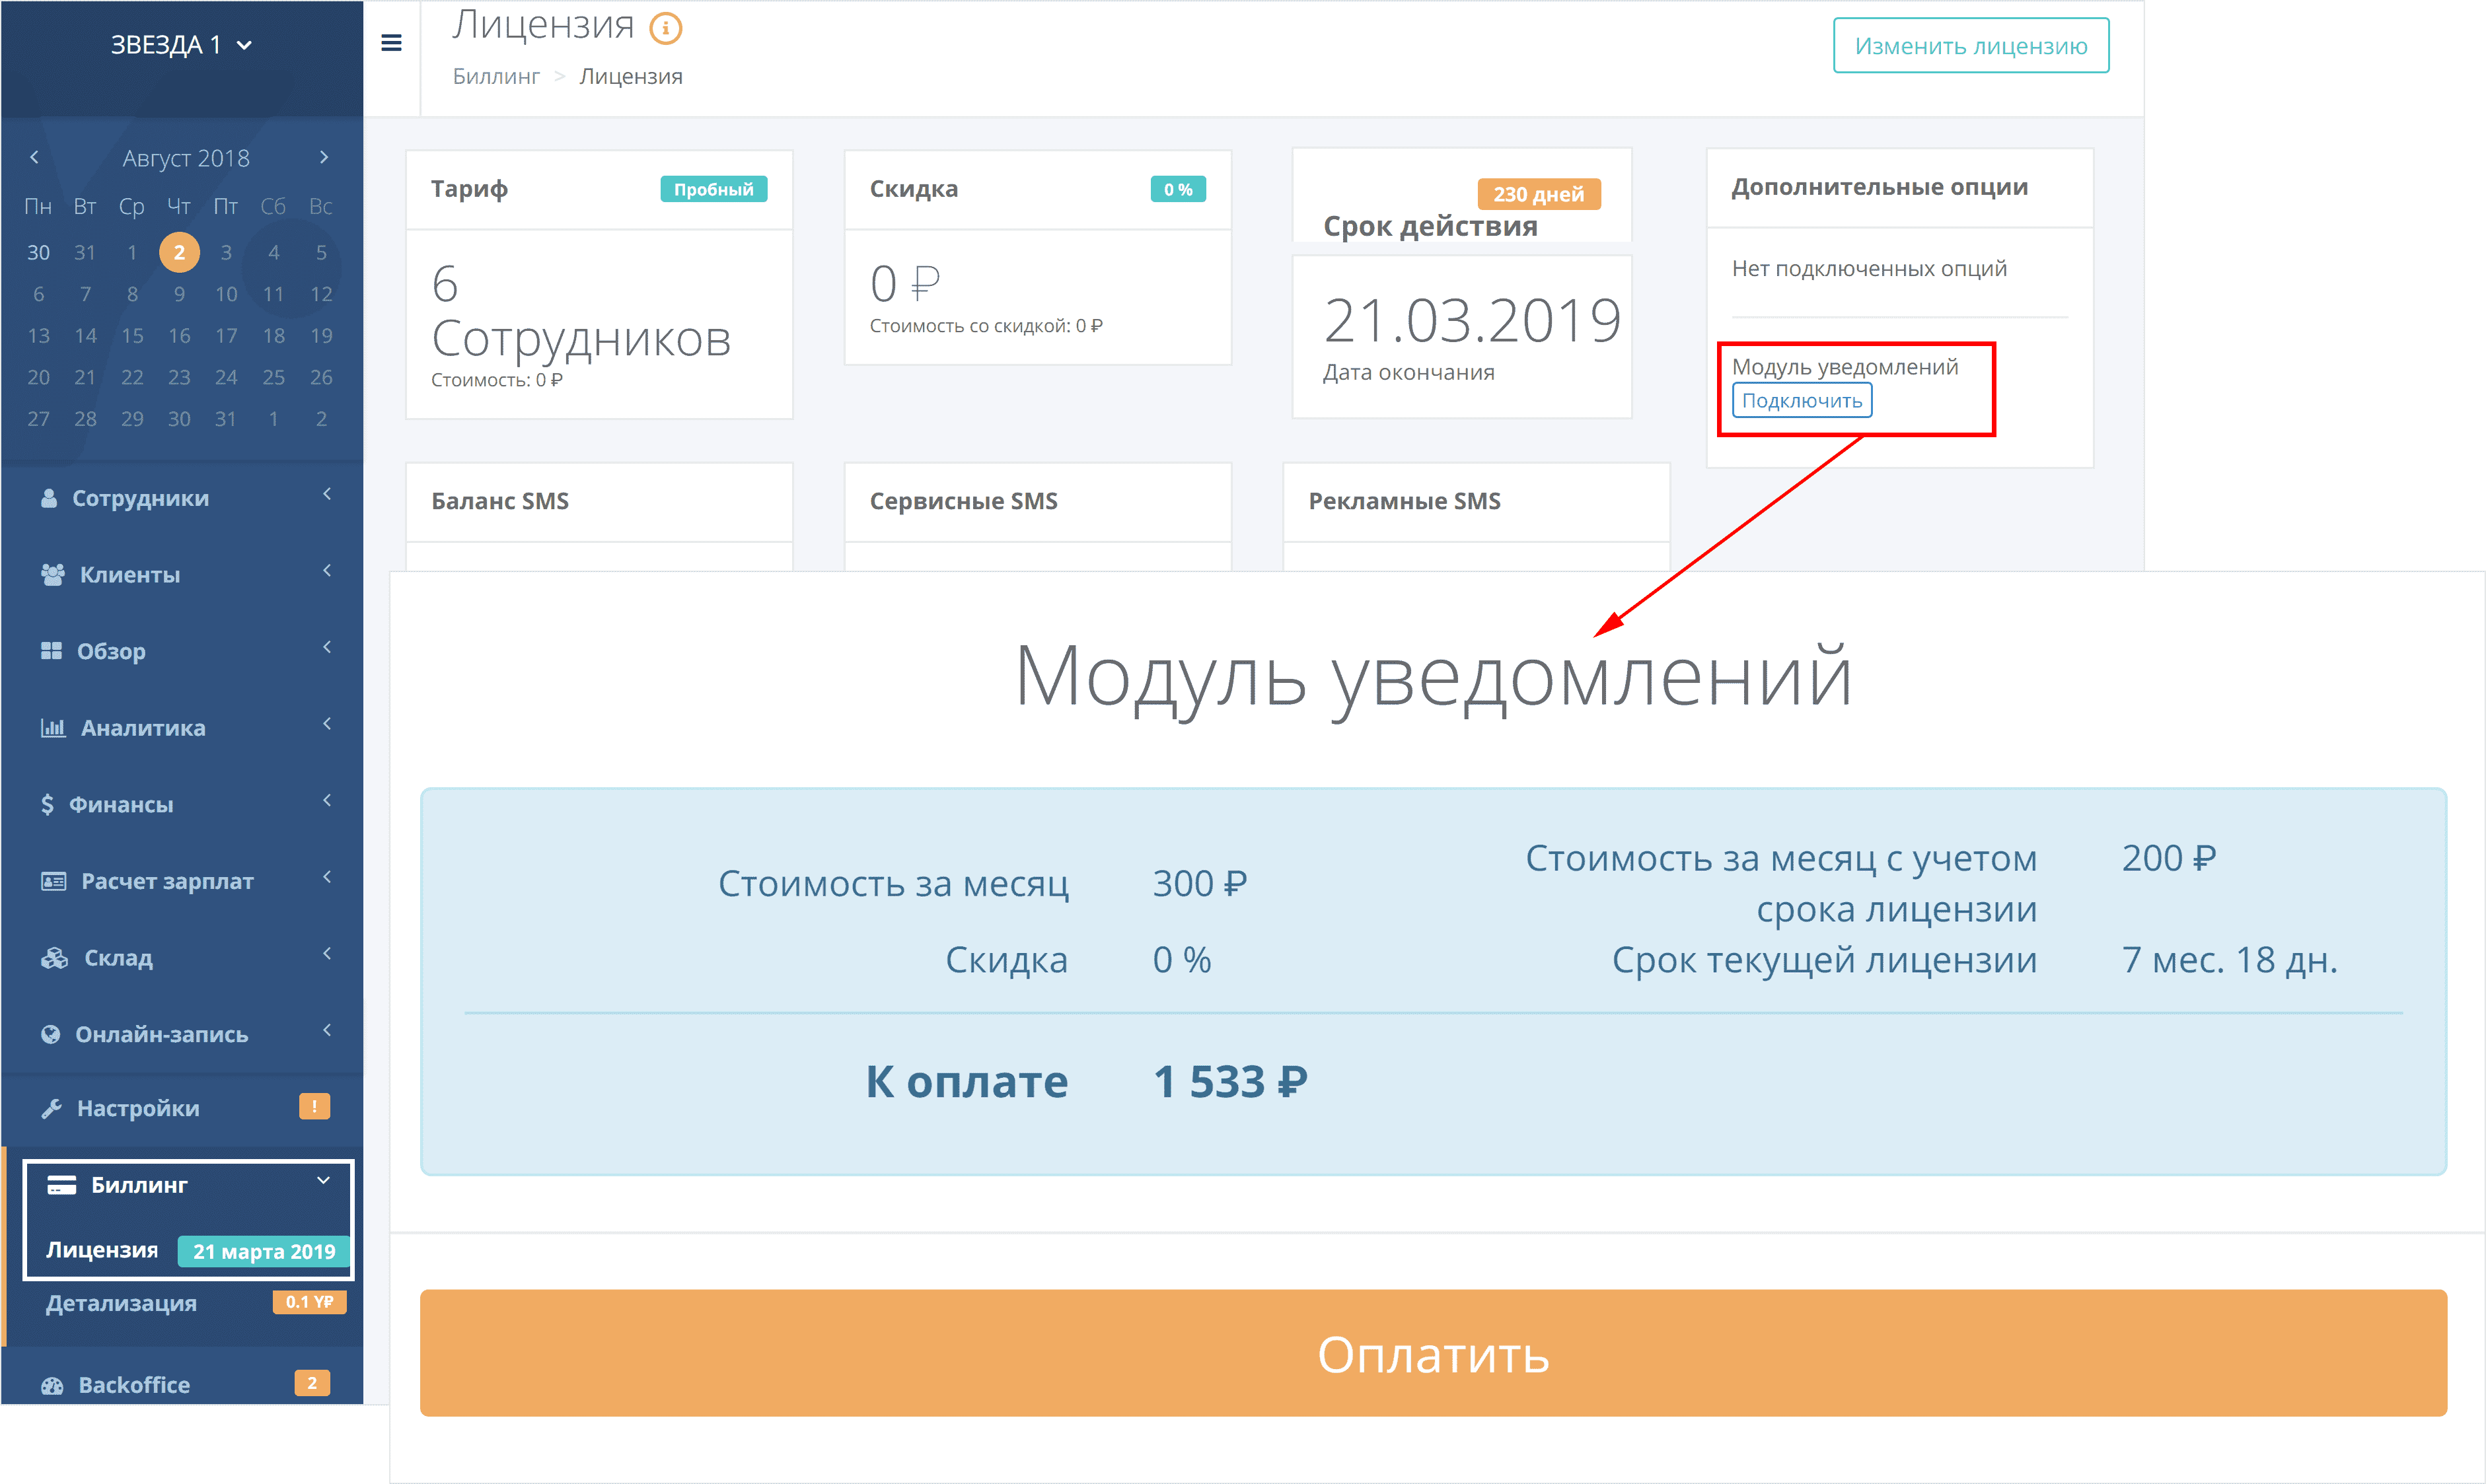
Task: Click the Изменить лицензию button
Action: [1970, 46]
